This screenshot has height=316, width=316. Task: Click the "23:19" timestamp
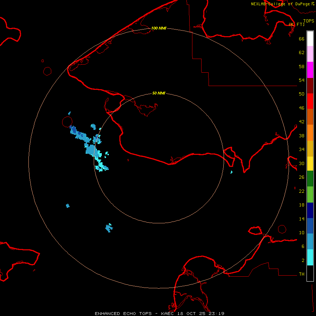217,314
